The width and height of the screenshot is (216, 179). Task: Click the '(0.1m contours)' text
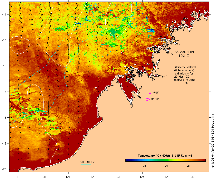pyautogui.click(x=184, y=70)
